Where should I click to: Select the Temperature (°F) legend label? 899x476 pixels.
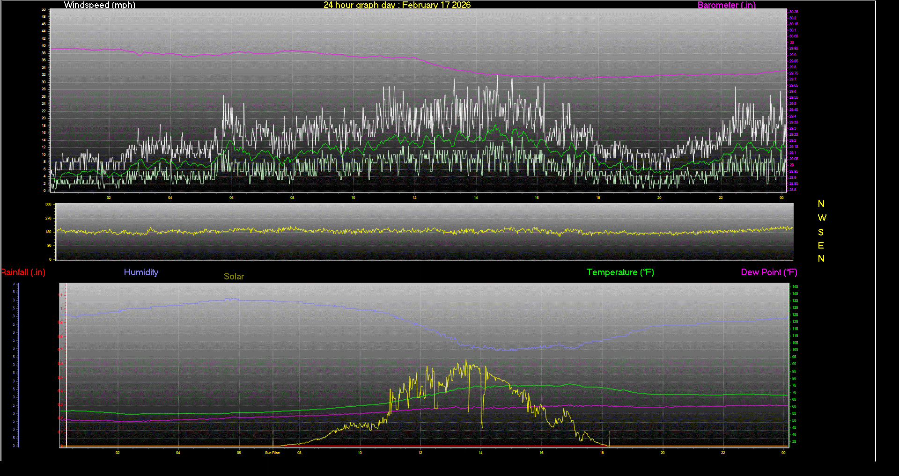click(x=620, y=272)
